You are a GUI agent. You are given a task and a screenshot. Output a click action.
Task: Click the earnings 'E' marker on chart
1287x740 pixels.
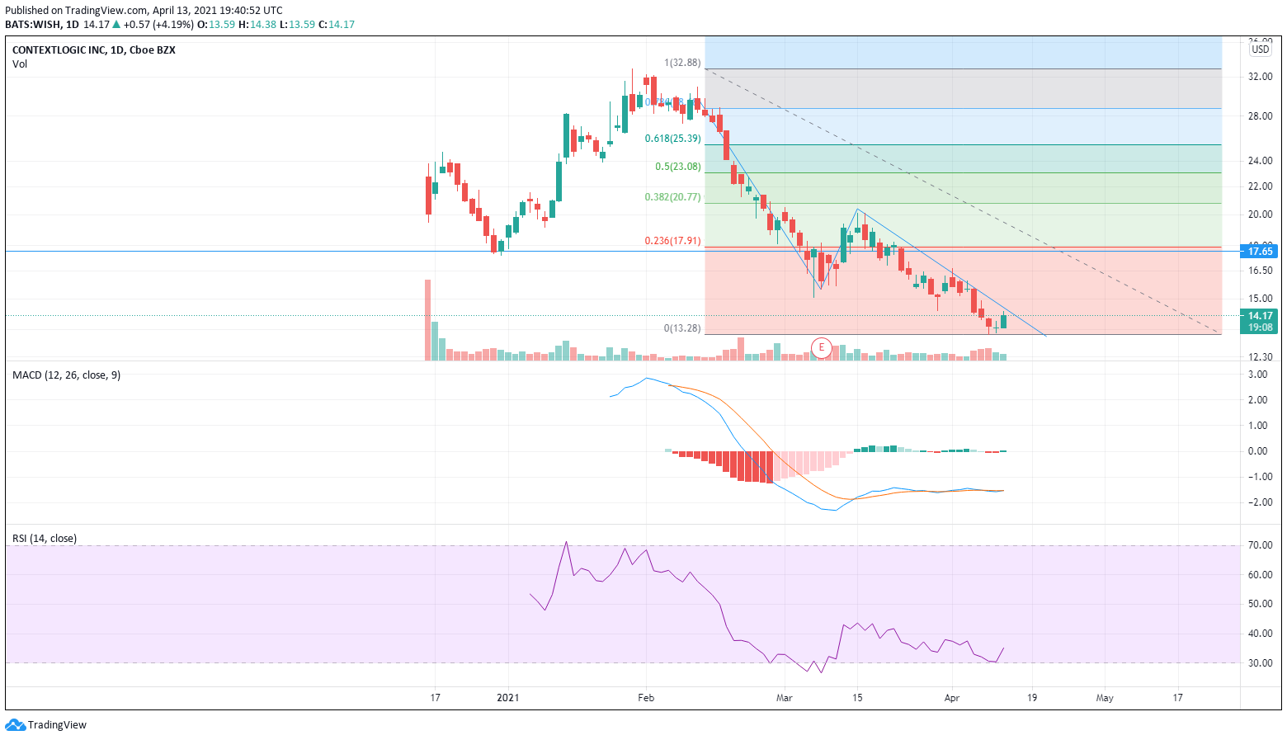coord(821,348)
